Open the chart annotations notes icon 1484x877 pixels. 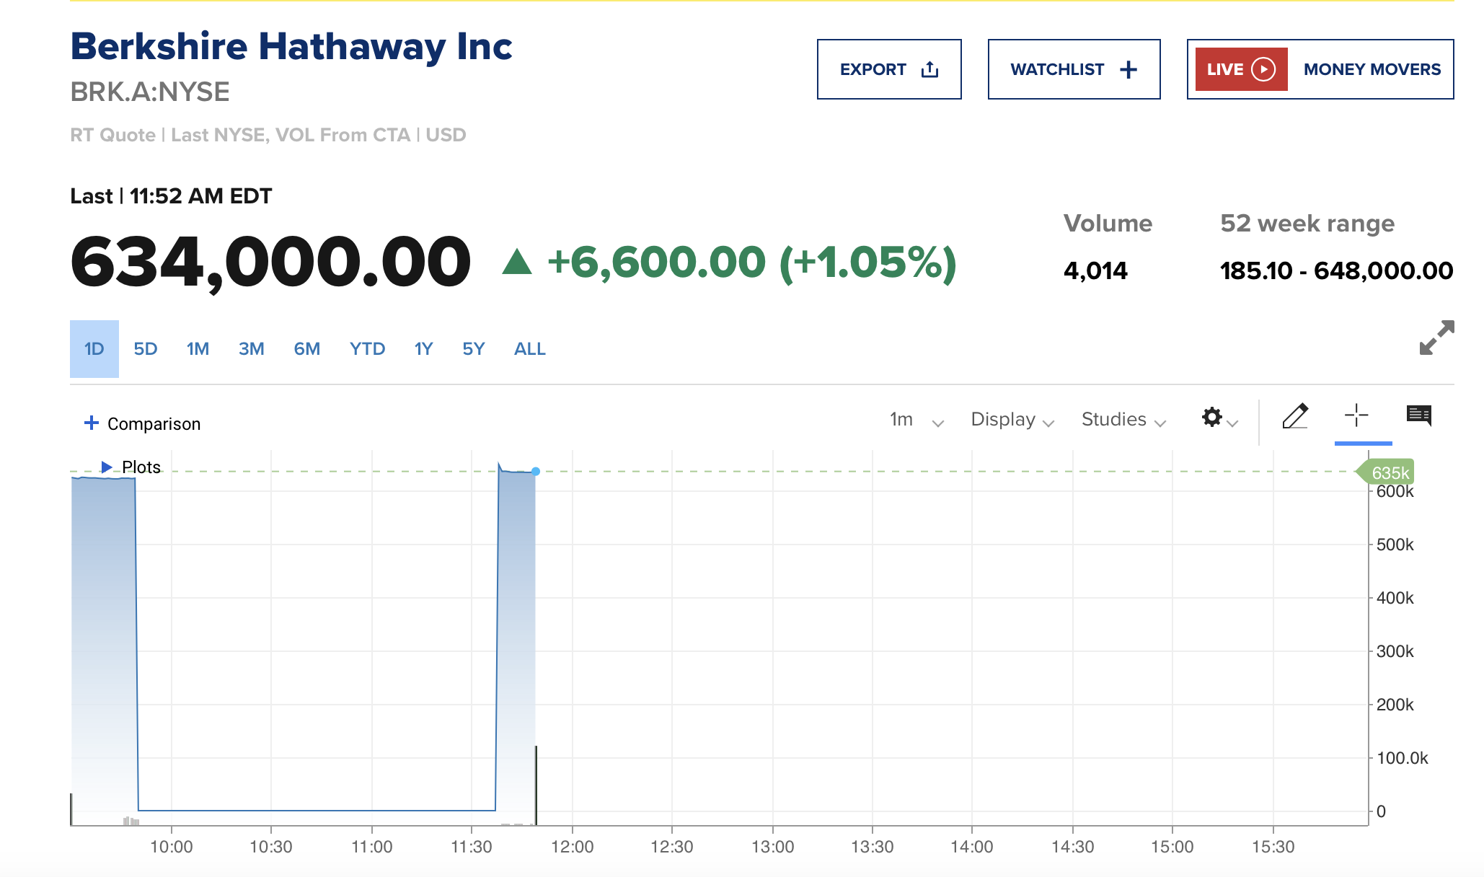coord(1418,415)
